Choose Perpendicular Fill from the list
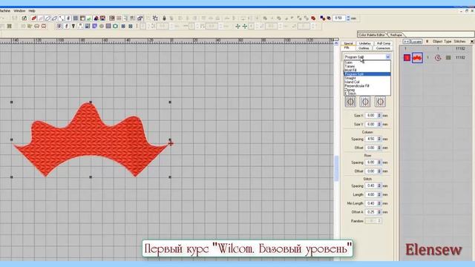This screenshot has width=475, height=267. 367,86
